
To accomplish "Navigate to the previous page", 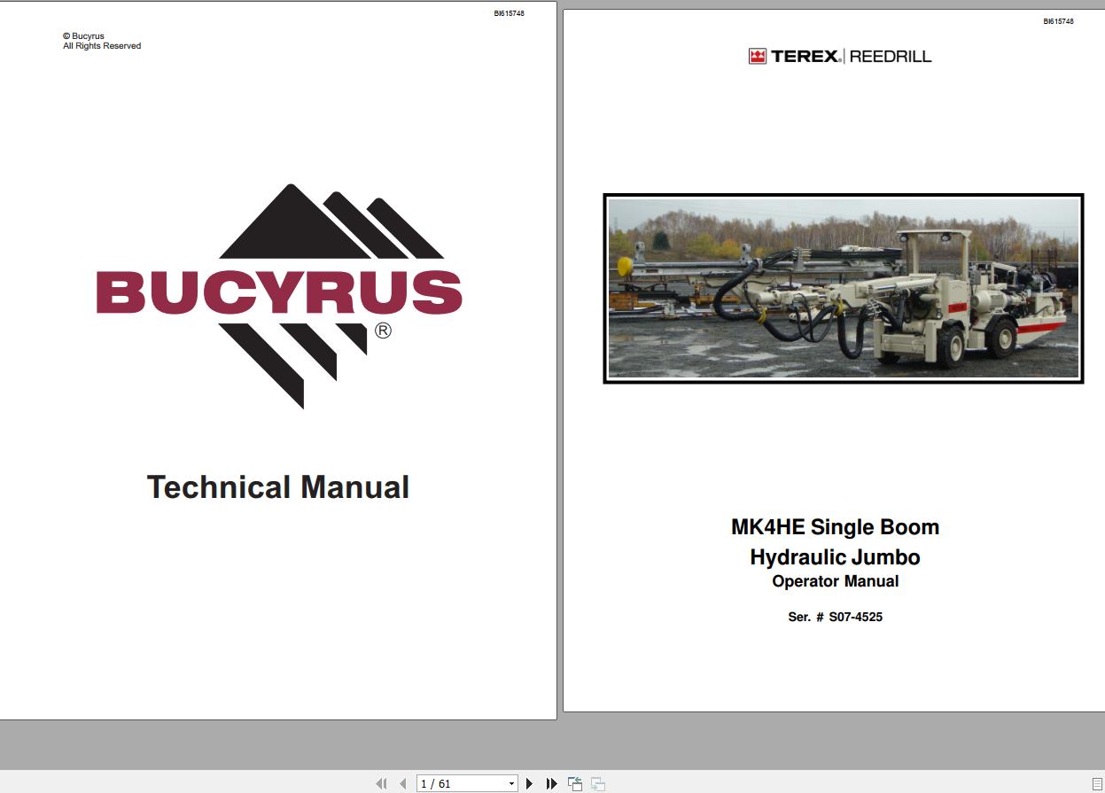I will [402, 783].
